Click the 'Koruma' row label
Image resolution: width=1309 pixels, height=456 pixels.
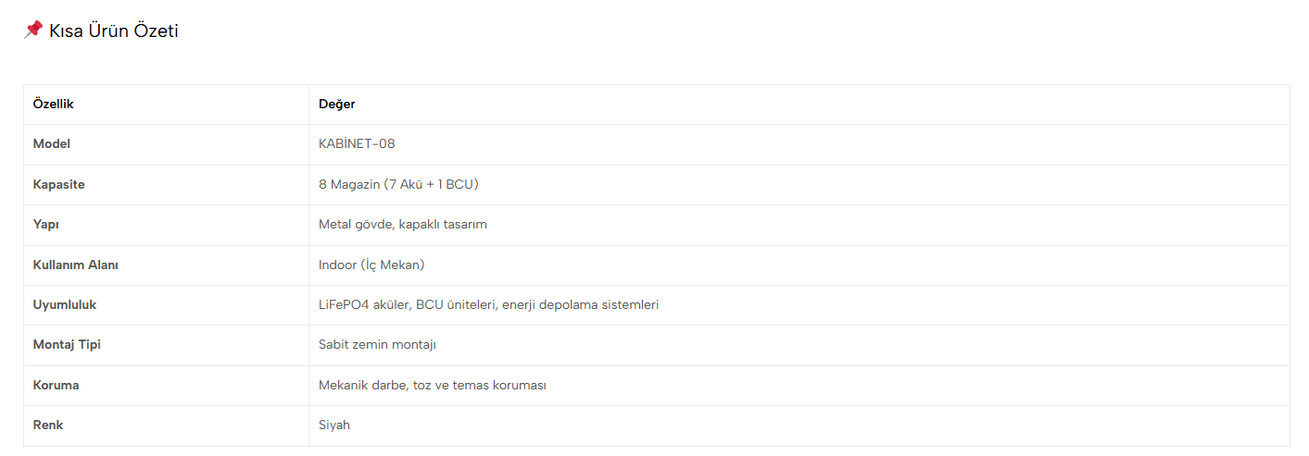(x=56, y=385)
